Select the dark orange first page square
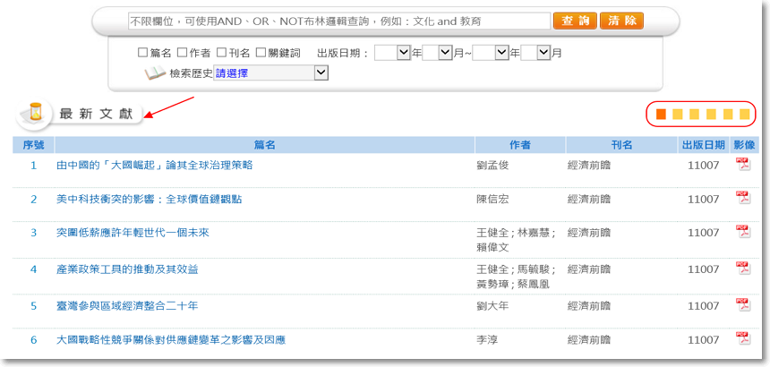The height and width of the screenshot is (367, 770). pos(661,114)
